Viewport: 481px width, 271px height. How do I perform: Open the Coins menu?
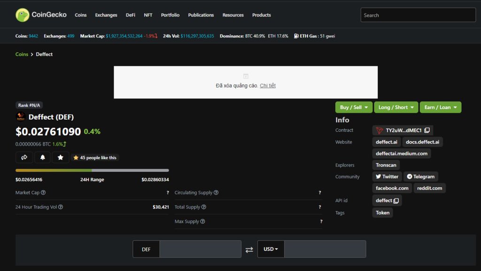[x=81, y=15]
